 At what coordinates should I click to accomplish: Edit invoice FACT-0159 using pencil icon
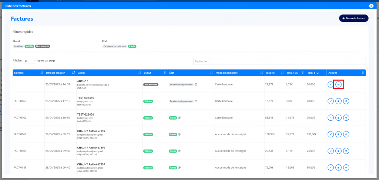tap(331, 167)
